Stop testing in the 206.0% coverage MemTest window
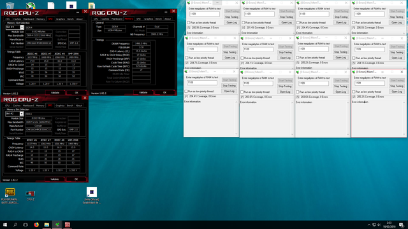Screen dimensions: 408x229 (x=397, y=17)
